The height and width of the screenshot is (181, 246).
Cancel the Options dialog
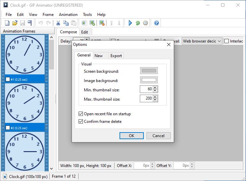coord(158,136)
